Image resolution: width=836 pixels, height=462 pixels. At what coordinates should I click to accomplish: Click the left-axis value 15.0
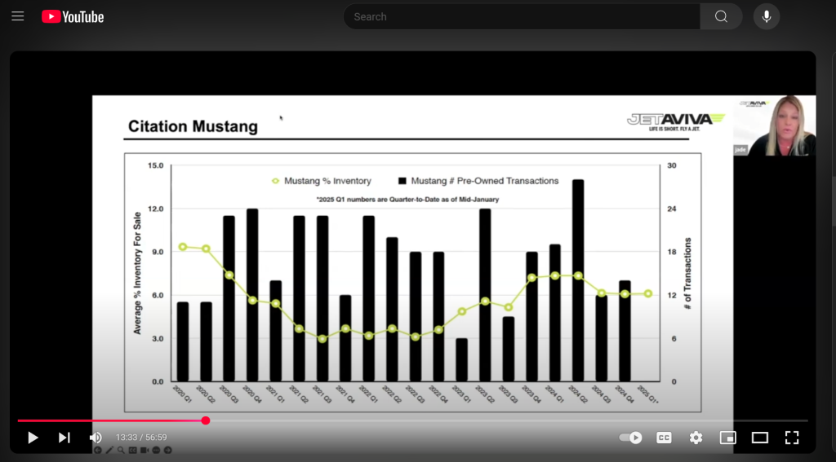[156, 165]
